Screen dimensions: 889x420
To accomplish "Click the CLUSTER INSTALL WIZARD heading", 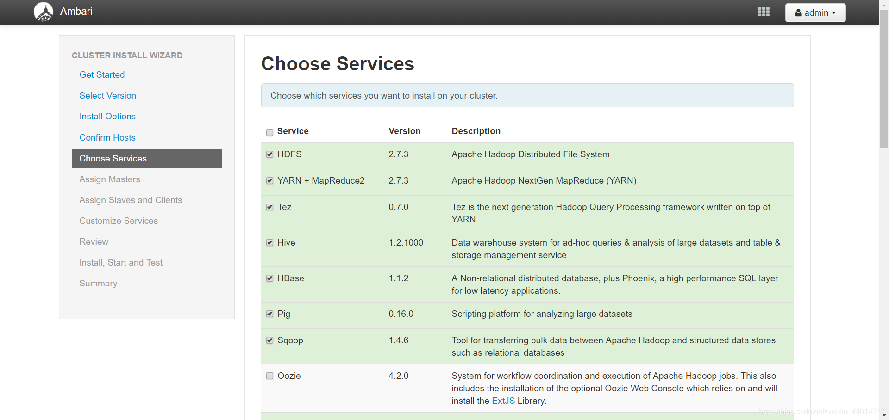I will (127, 55).
